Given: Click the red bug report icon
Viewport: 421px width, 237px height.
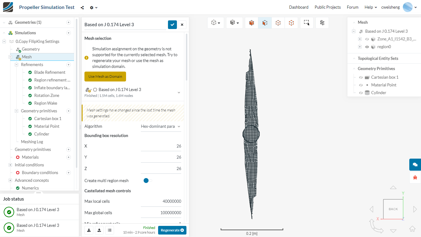Looking at the screenshot, I should tap(415, 177).
